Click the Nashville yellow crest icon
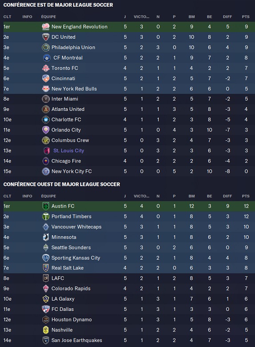The height and width of the screenshot is (347, 255). pos(46,330)
